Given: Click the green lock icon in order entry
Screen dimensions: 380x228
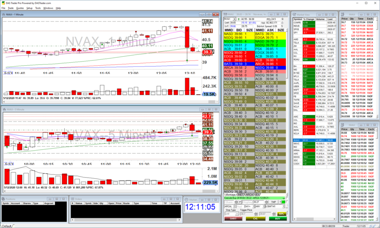Looking at the screenshot, I should (283, 202).
